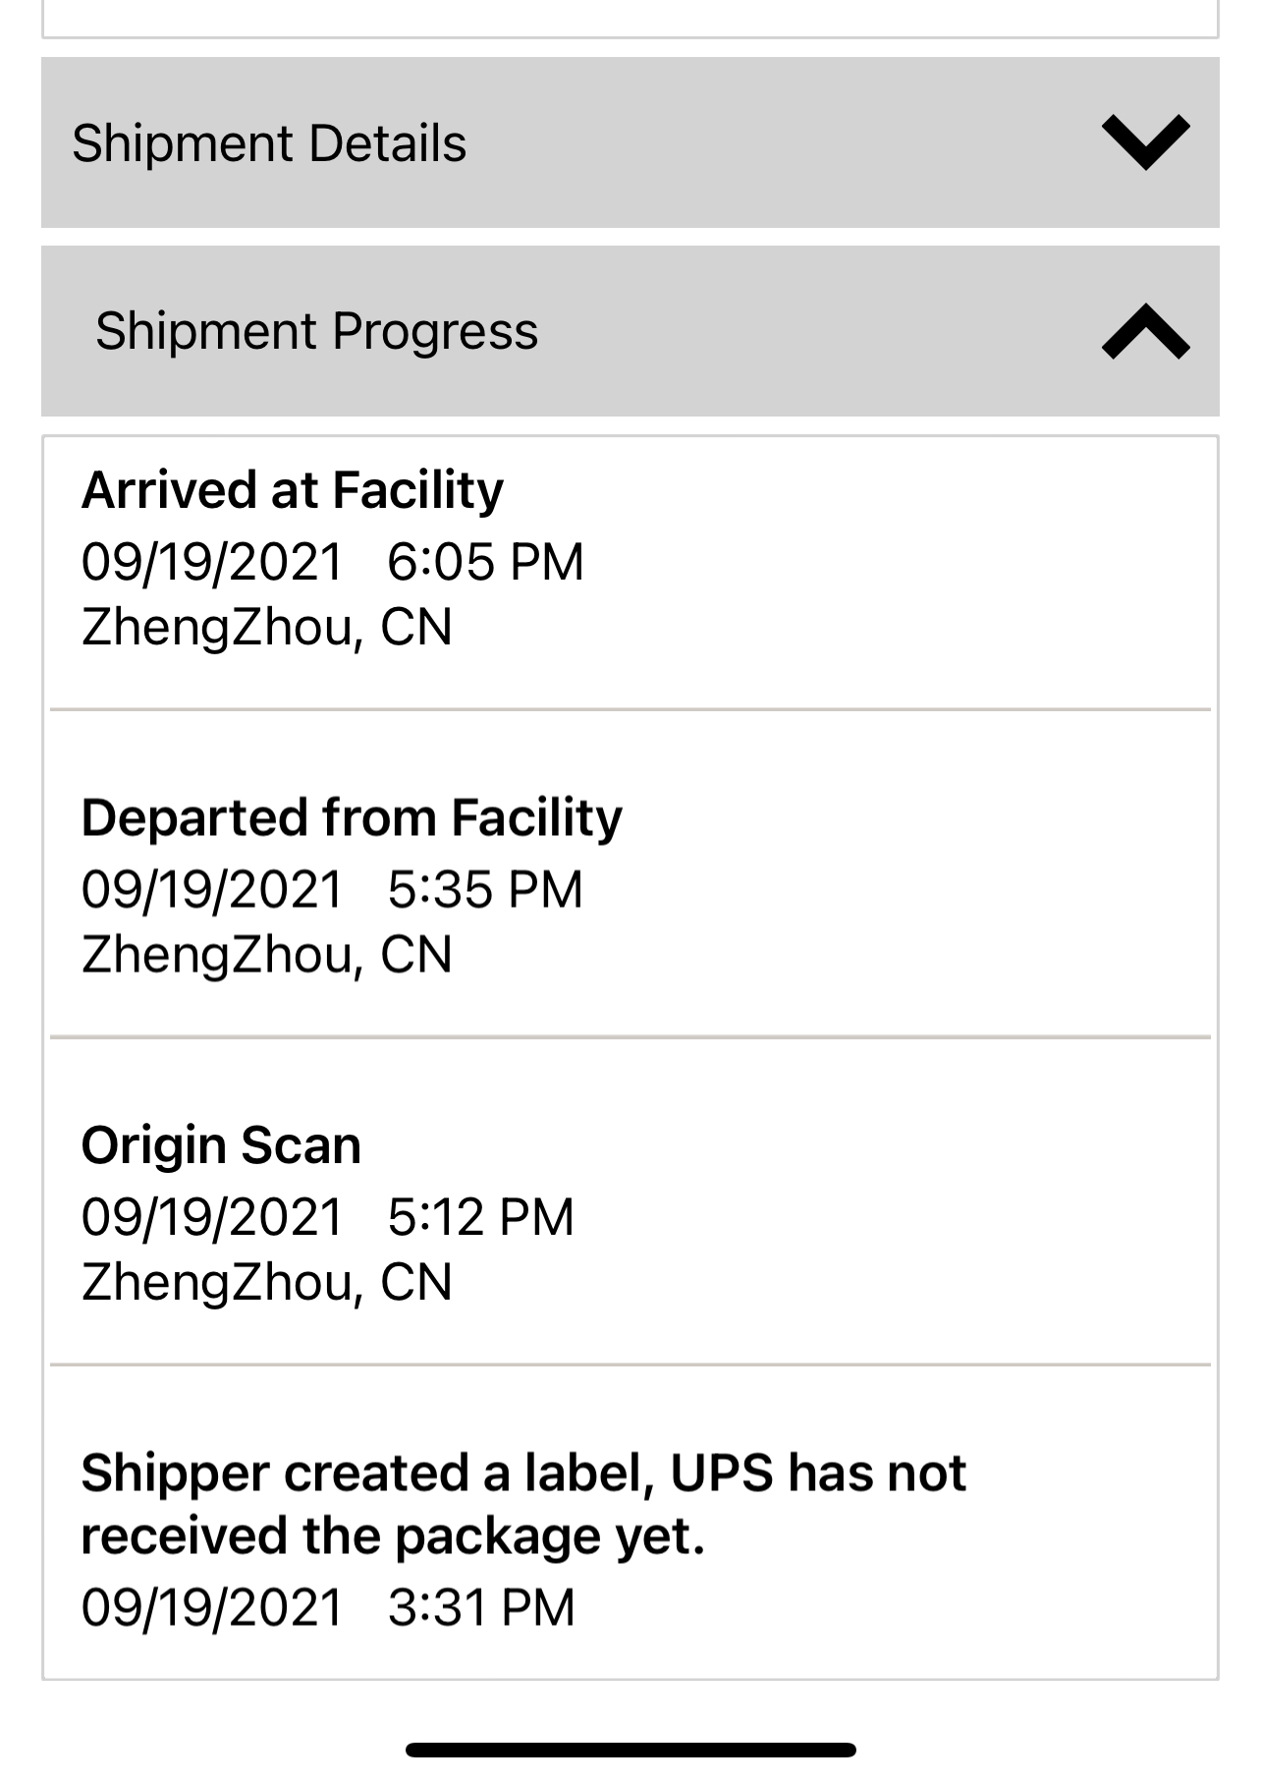1261x1781 pixels.
Task: Select the Arrived at Facility status heading
Action: (x=292, y=490)
